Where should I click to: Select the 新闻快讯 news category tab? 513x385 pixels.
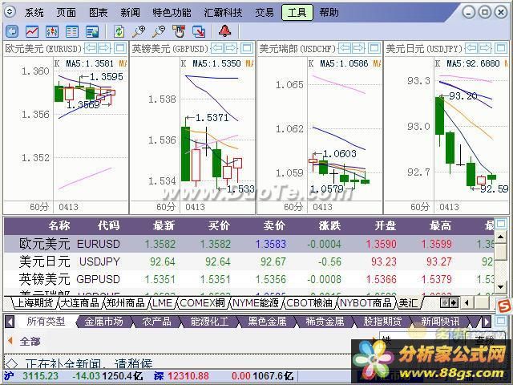[440, 322]
